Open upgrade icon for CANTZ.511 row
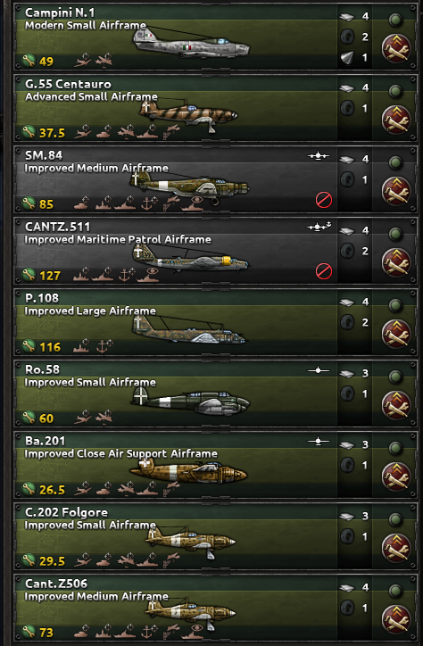The height and width of the screenshot is (646, 423). point(396,262)
